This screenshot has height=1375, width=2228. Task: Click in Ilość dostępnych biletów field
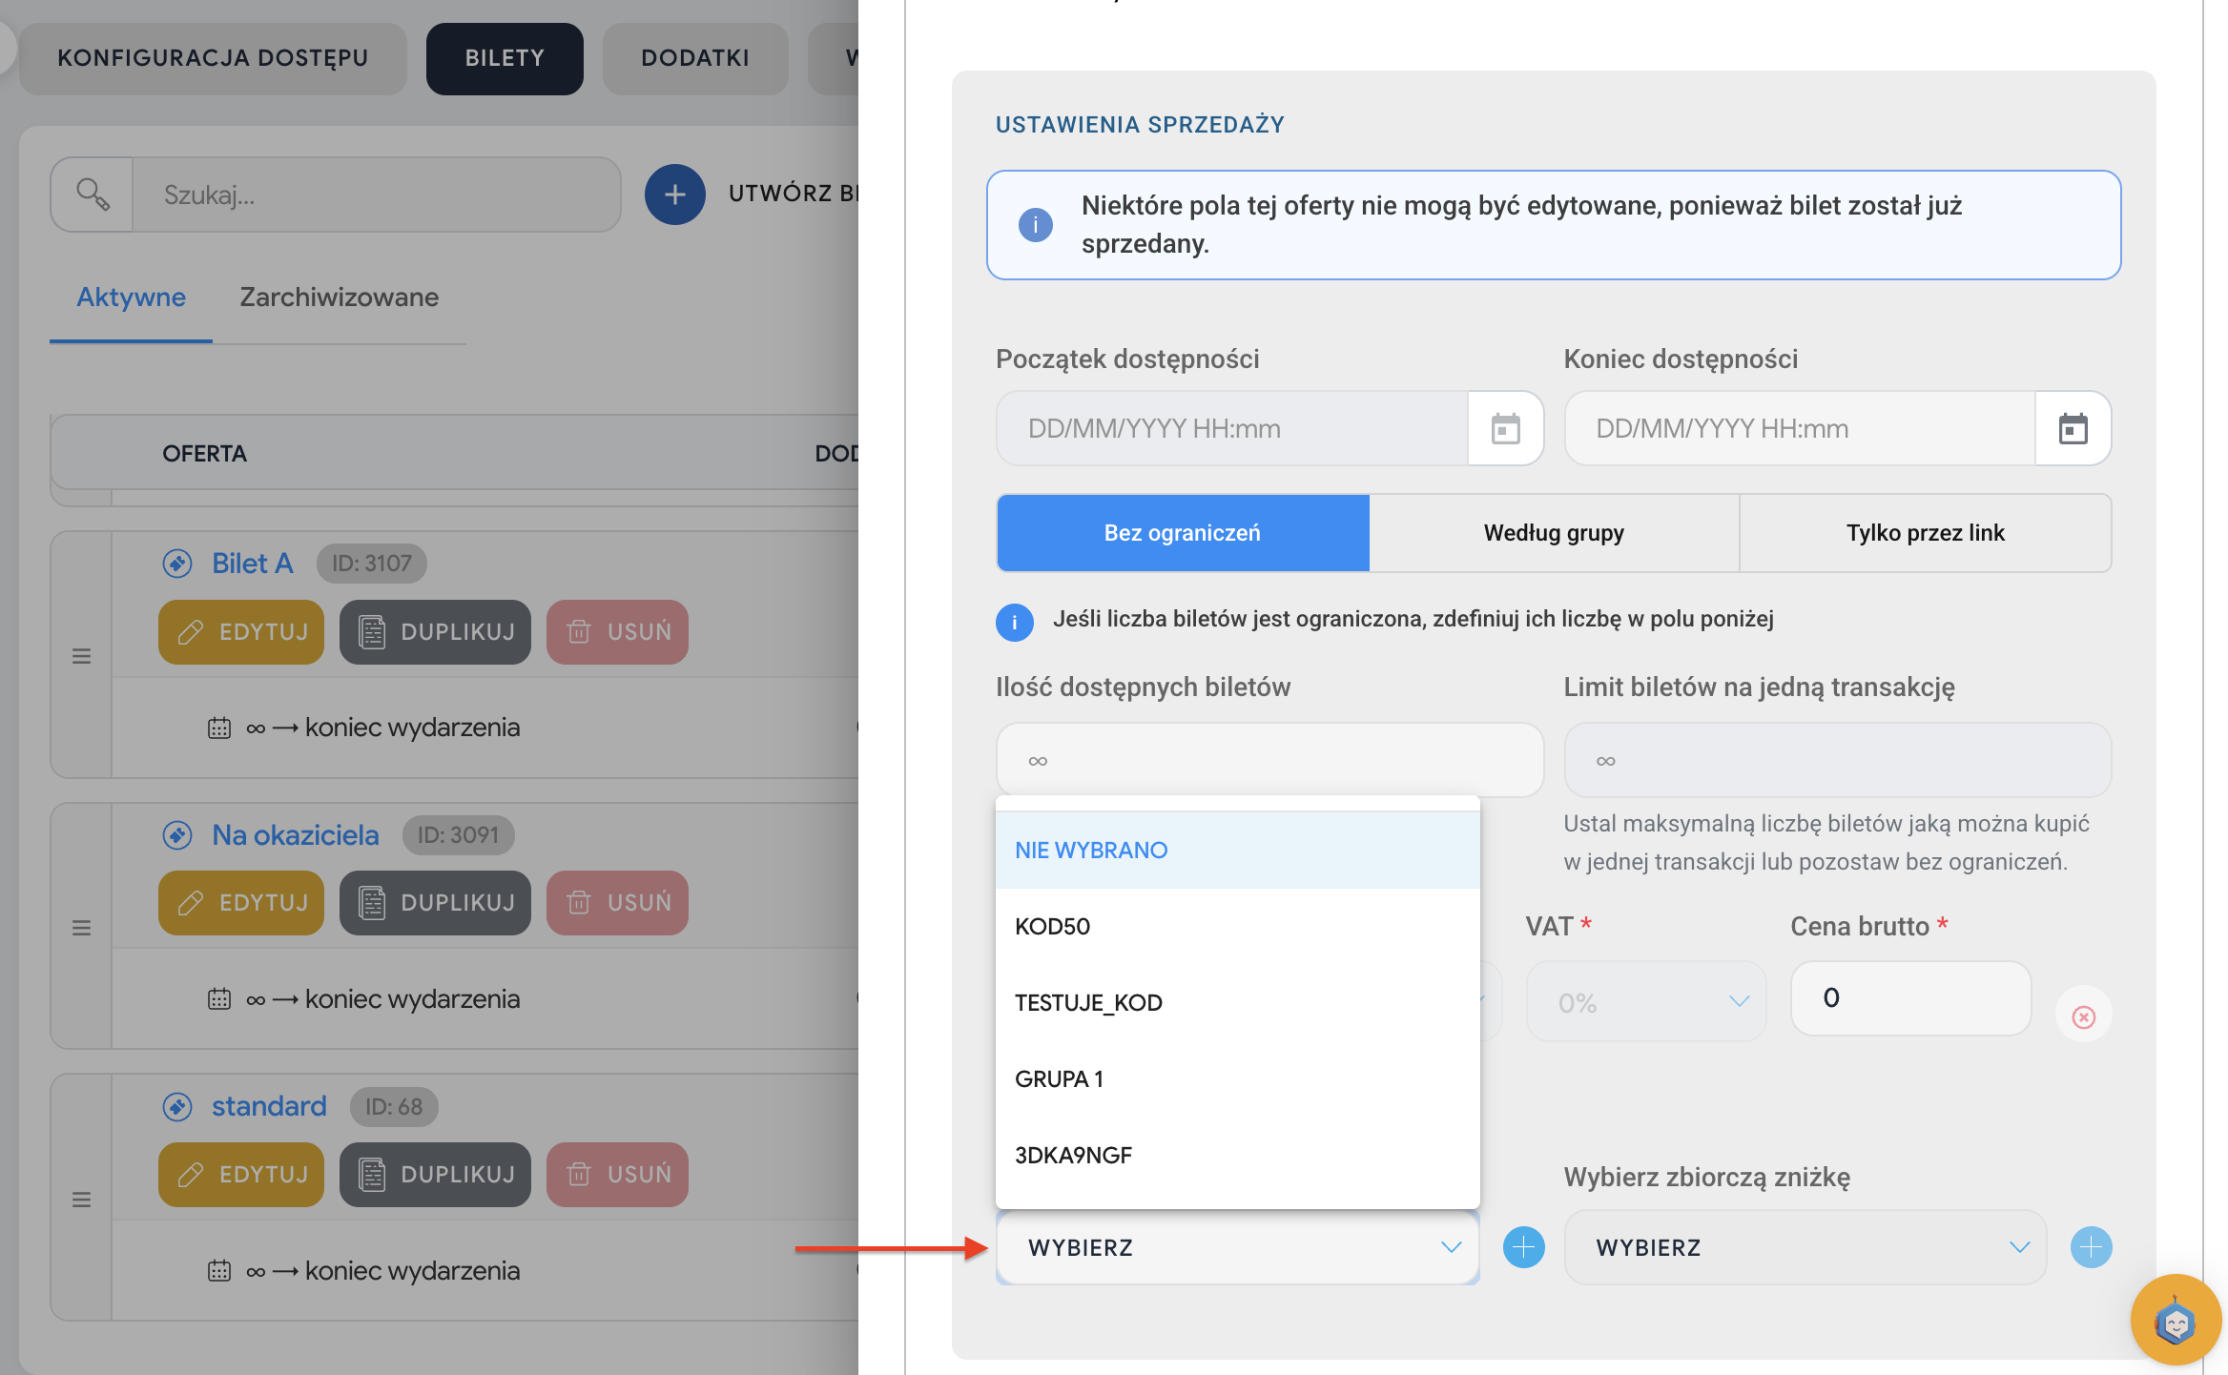tap(1269, 760)
